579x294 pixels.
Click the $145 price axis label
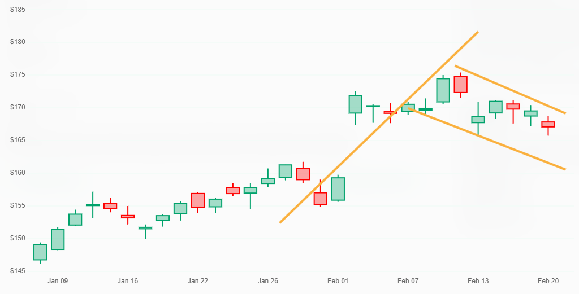click(x=19, y=271)
